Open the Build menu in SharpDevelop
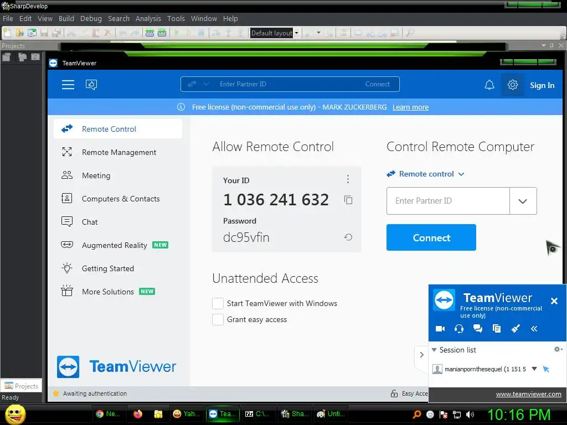 66,18
